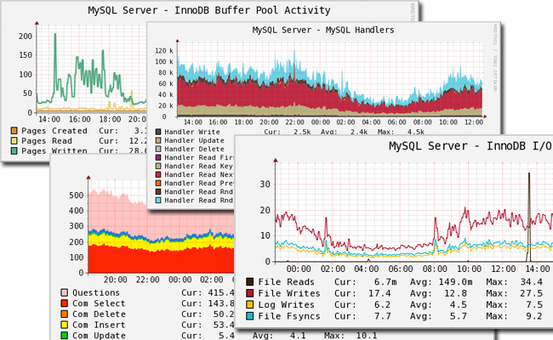Click the Pages Created orange legend swatch

coord(14,131)
